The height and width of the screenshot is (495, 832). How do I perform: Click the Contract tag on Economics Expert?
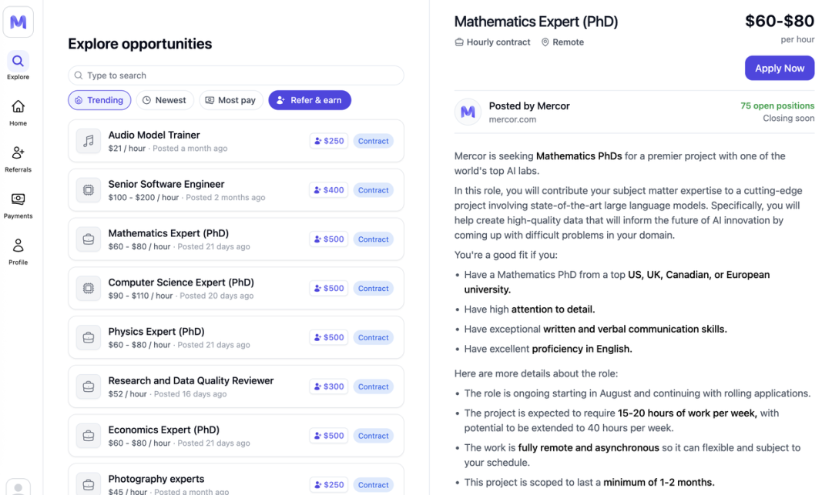point(373,436)
